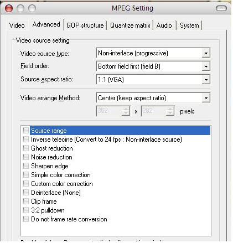Open the System tab
Screen dimensions: 233x243
[x=189, y=25]
